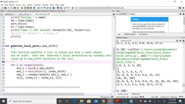Browse editor tabs with the folder icon
The height and width of the screenshot is (104, 185).
click(x=1, y=14)
